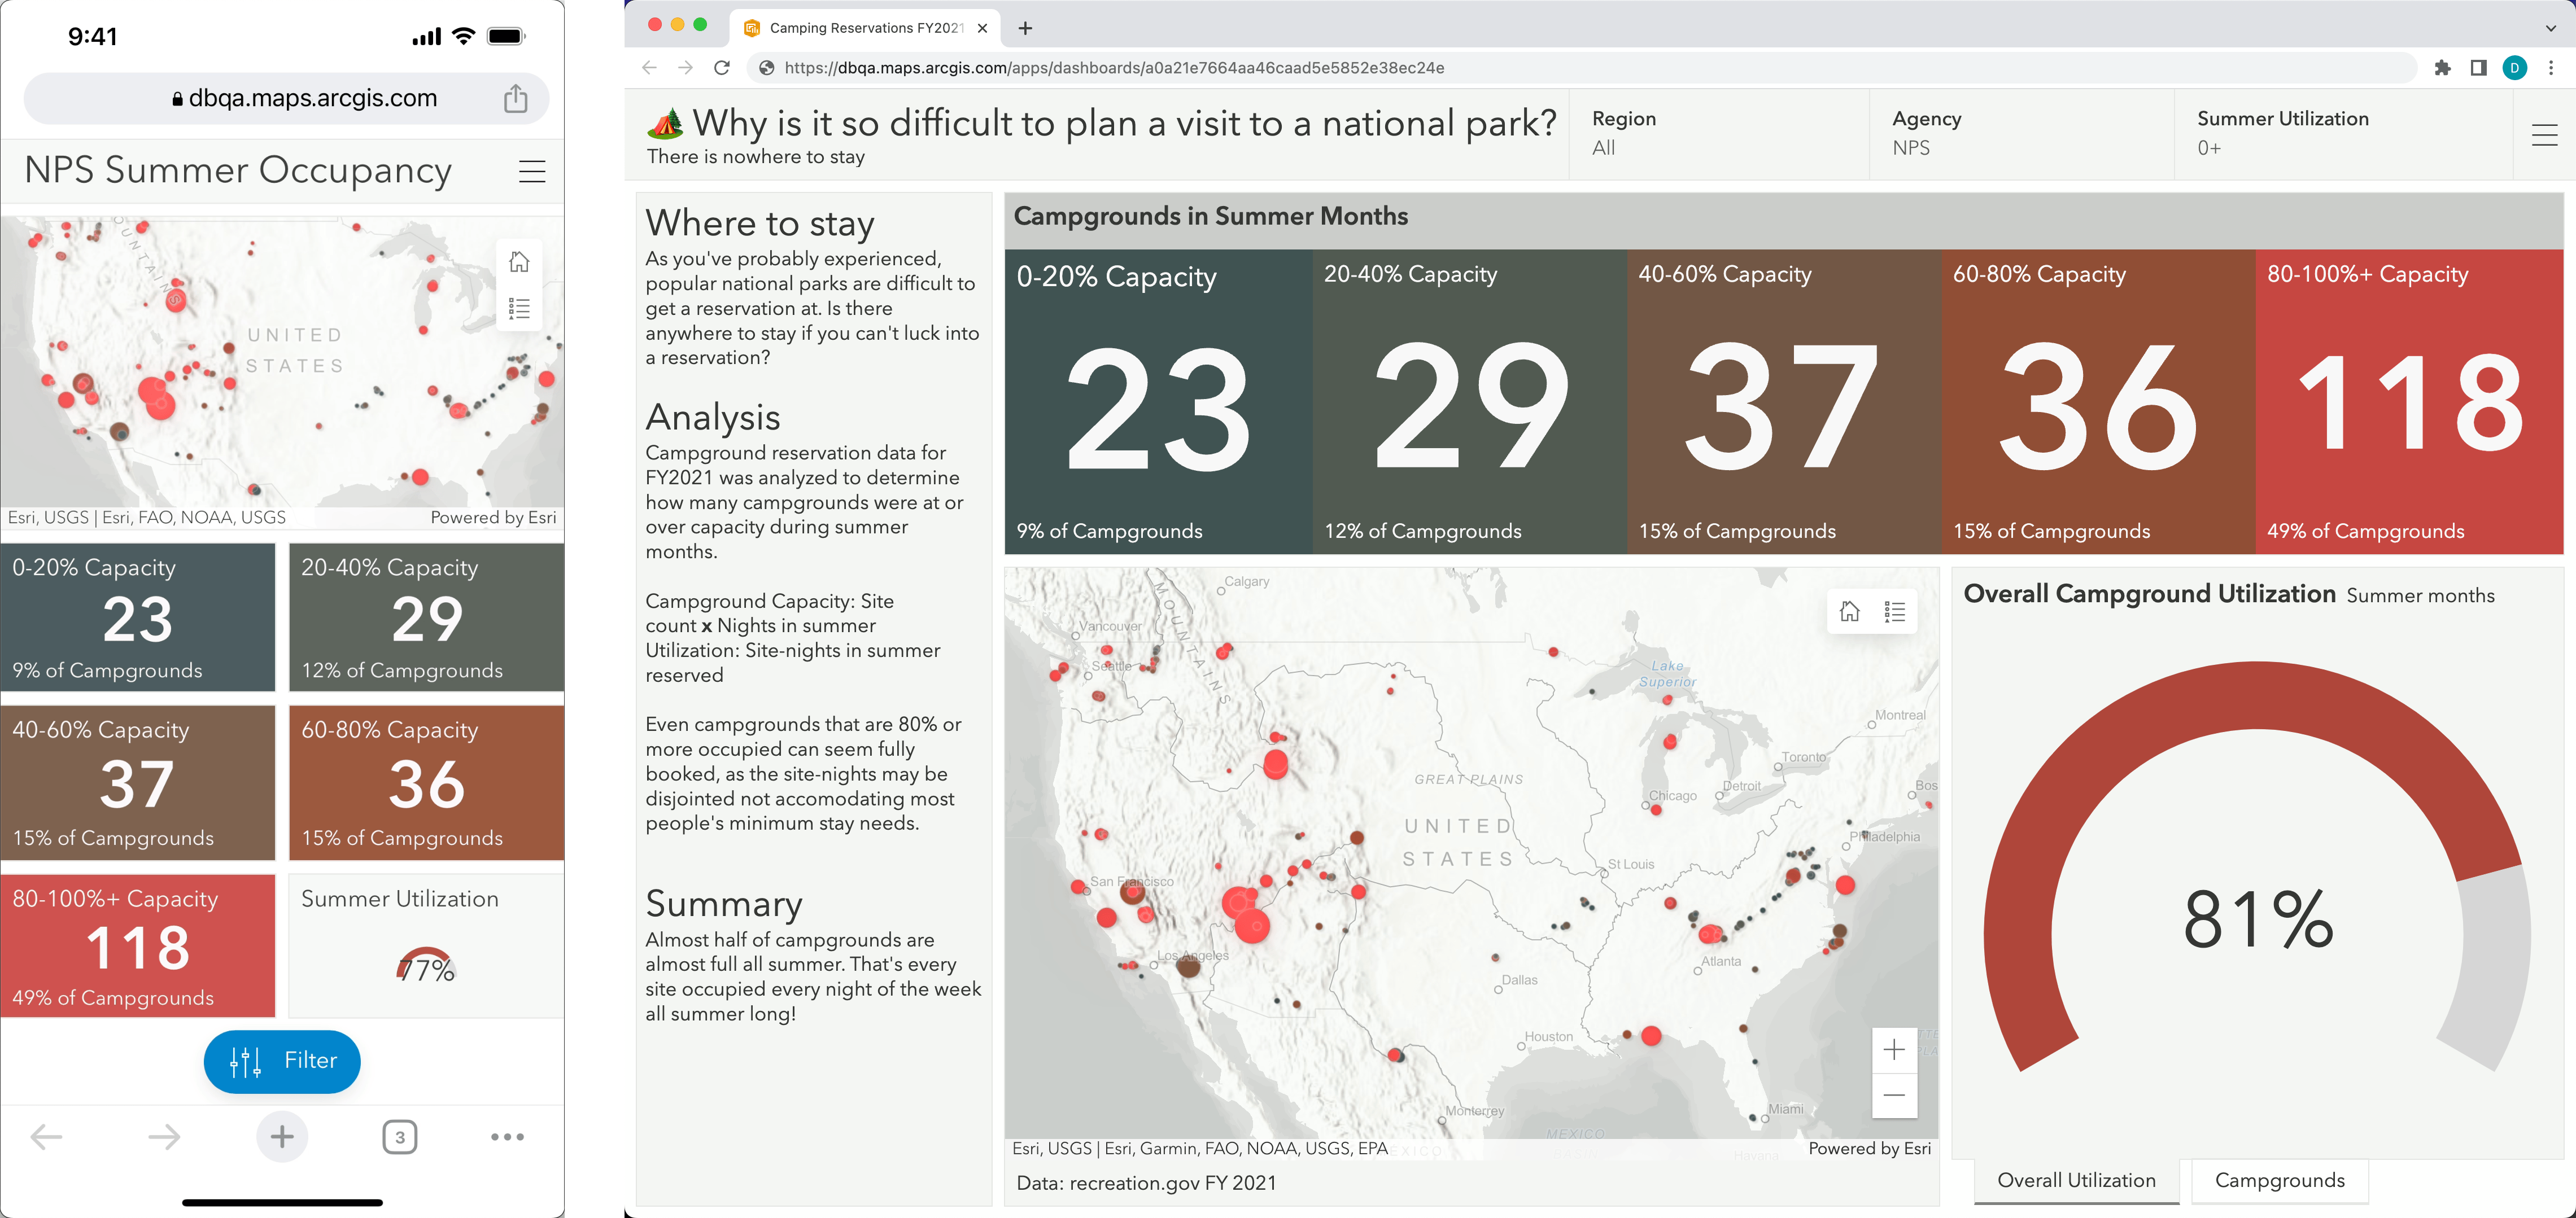
Task: Select the mobile 20-40% Capacity card
Action: (x=426, y=616)
